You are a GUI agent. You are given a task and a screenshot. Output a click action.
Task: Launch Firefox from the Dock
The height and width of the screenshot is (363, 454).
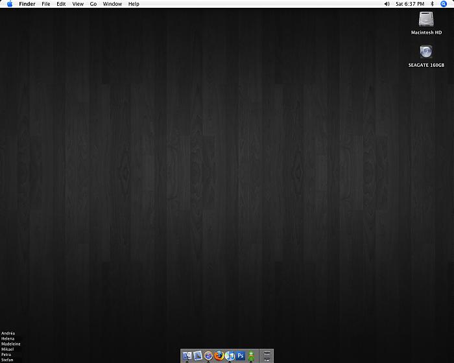219,355
